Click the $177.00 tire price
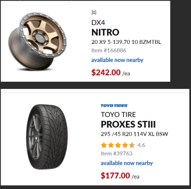The width and height of the screenshot is (191, 189). (115, 175)
